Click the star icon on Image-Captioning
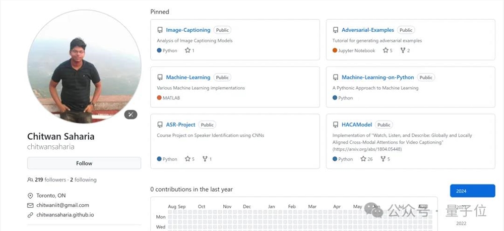This screenshot has height=231, width=504. [187, 50]
